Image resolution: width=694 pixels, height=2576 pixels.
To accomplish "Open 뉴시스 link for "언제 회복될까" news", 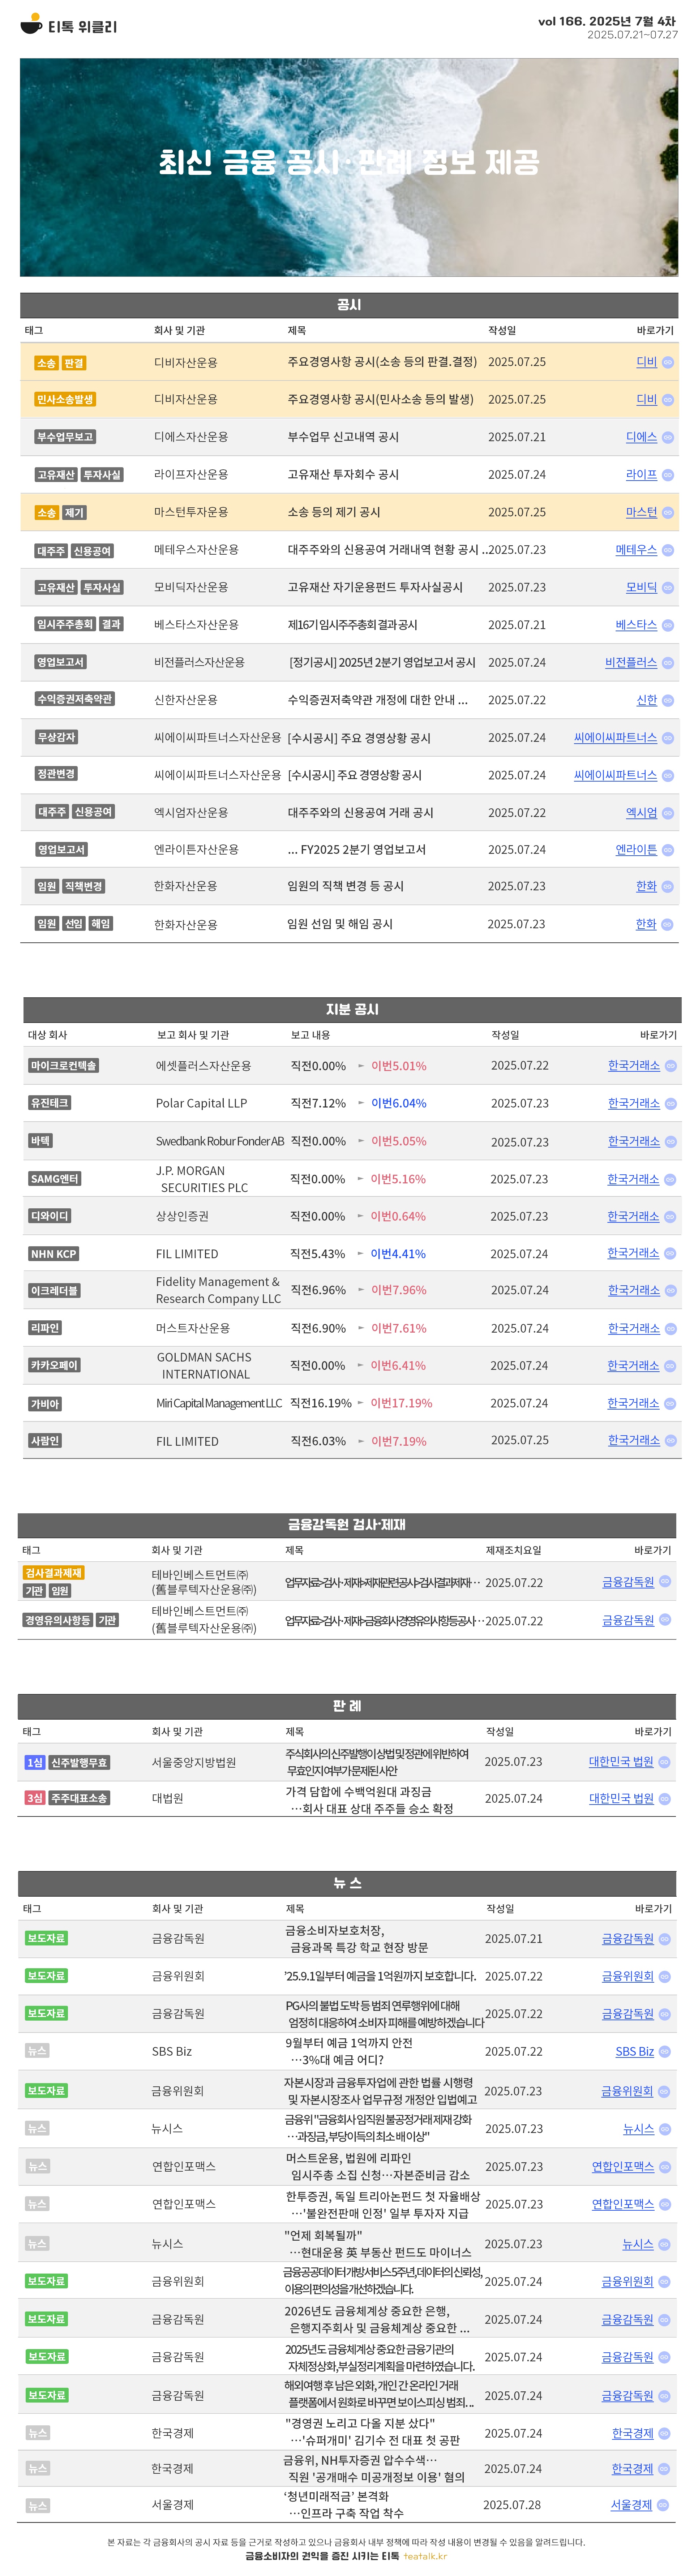I will click(x=638, y=2244).
